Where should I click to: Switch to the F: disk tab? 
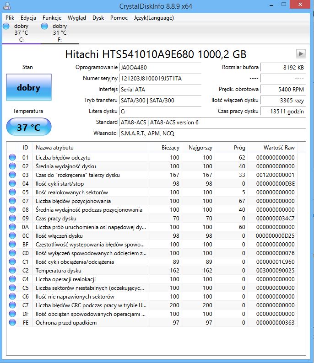click(60, 32)
